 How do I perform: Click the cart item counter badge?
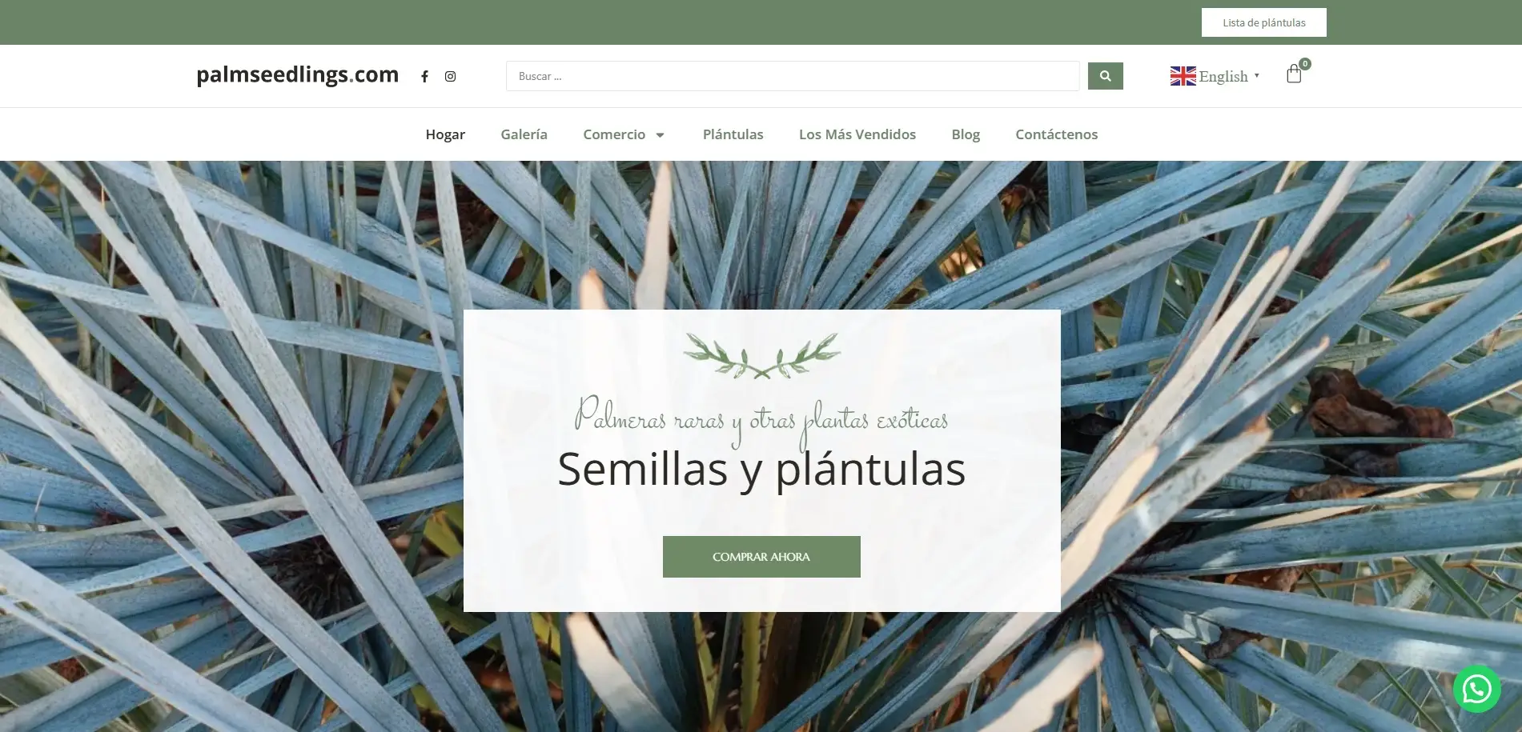click(1304, 63)
